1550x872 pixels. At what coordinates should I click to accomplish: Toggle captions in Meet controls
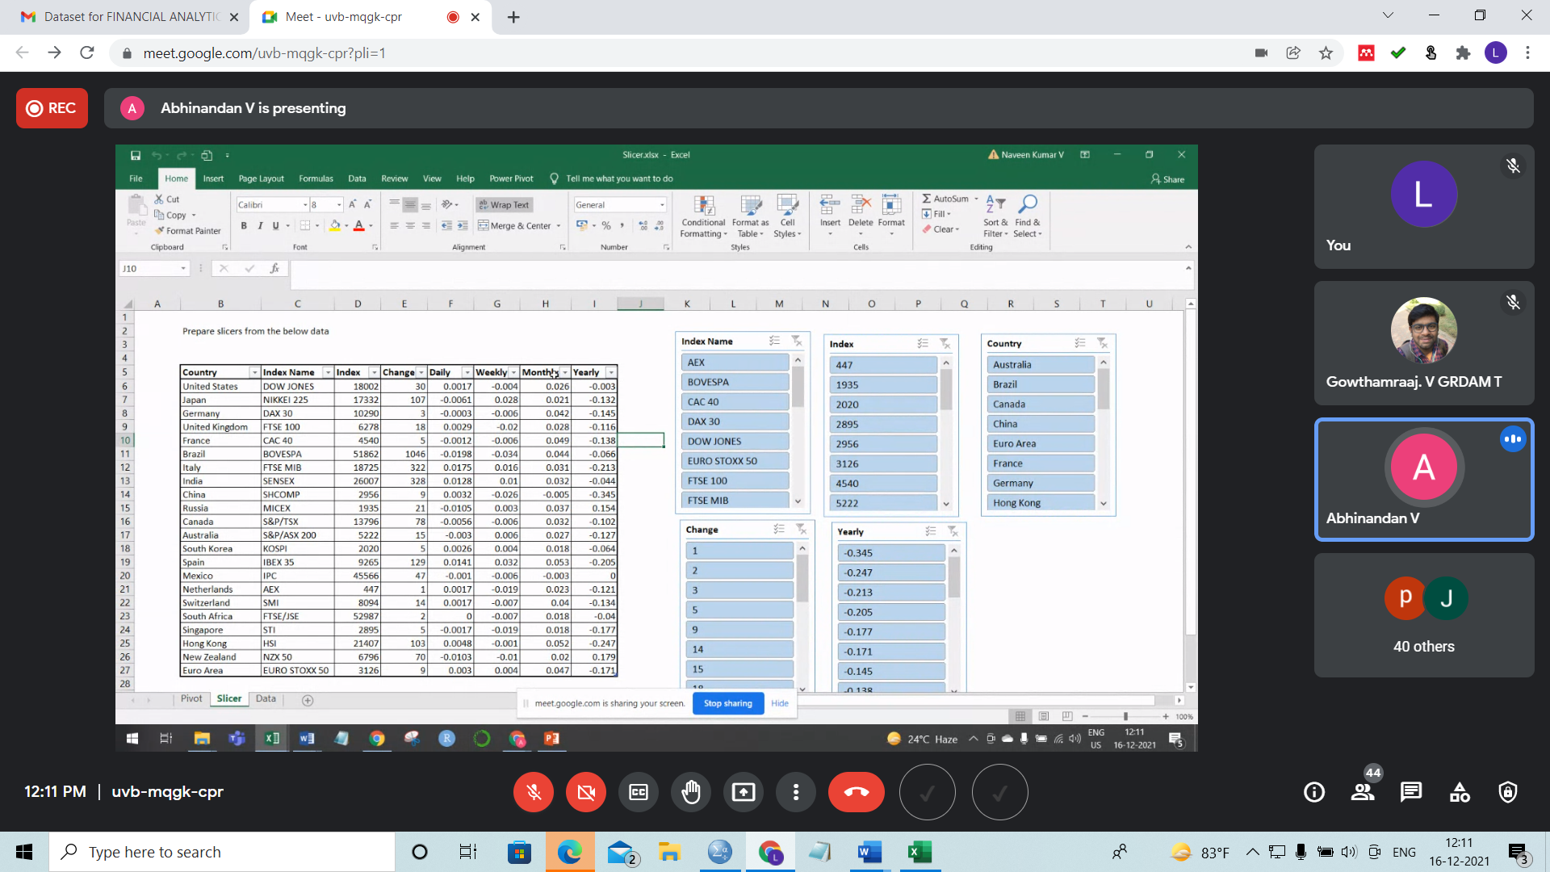point(639,792)
